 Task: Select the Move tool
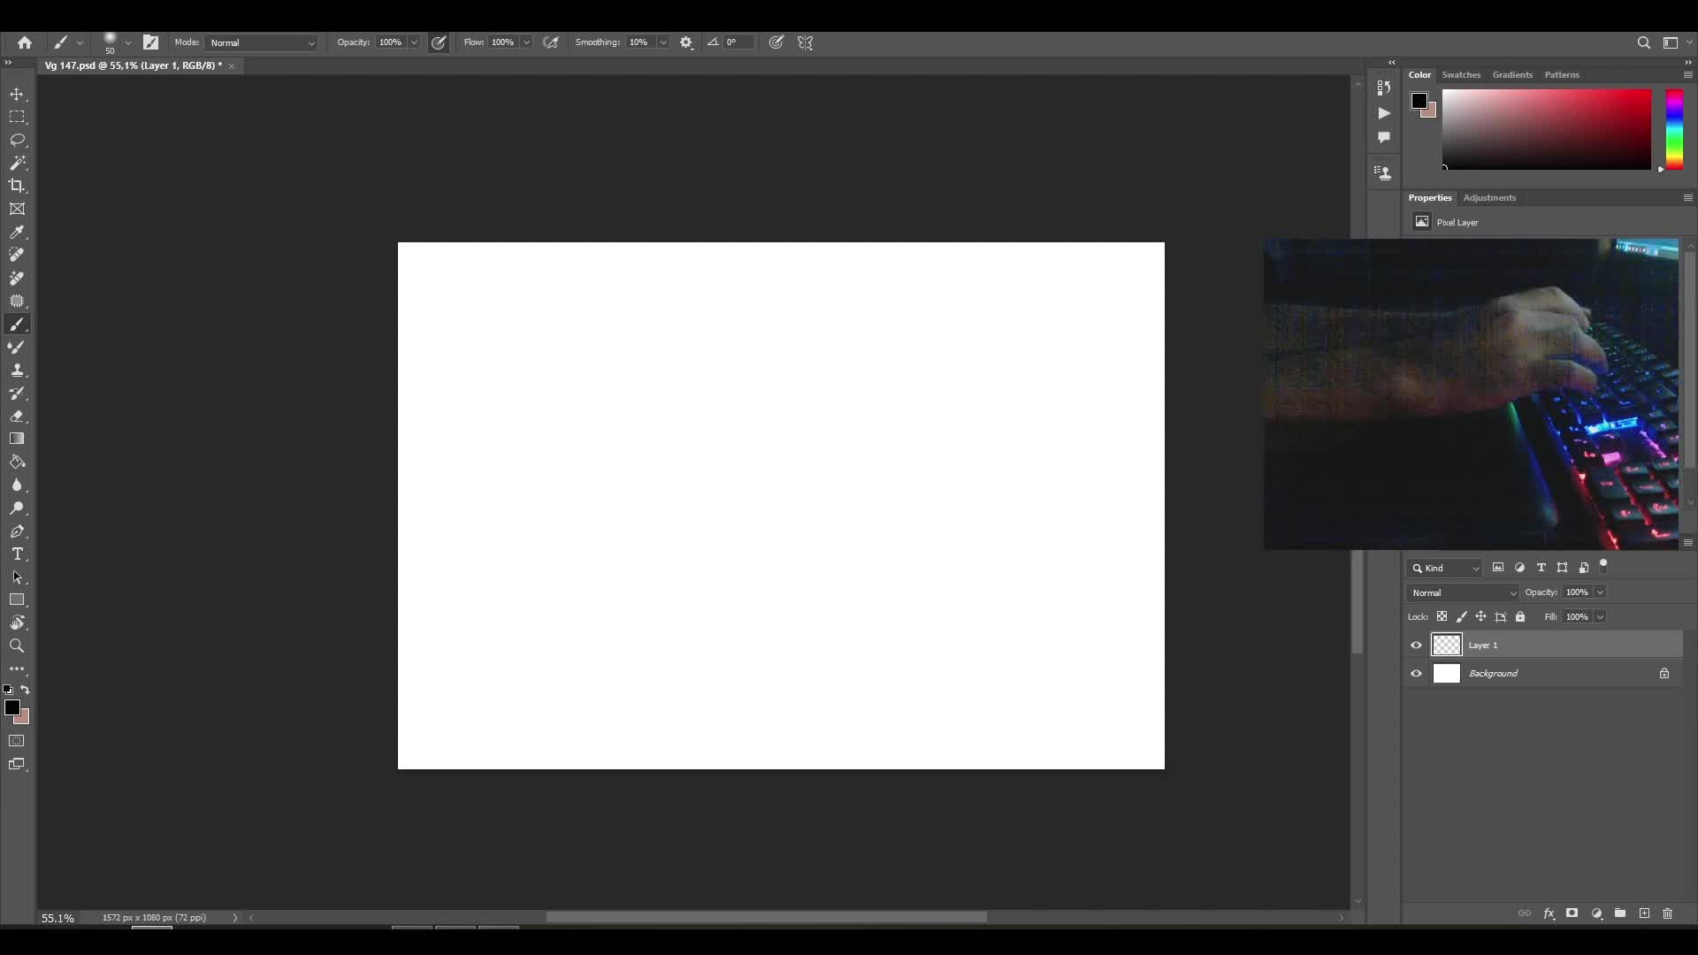click(17, 94)
